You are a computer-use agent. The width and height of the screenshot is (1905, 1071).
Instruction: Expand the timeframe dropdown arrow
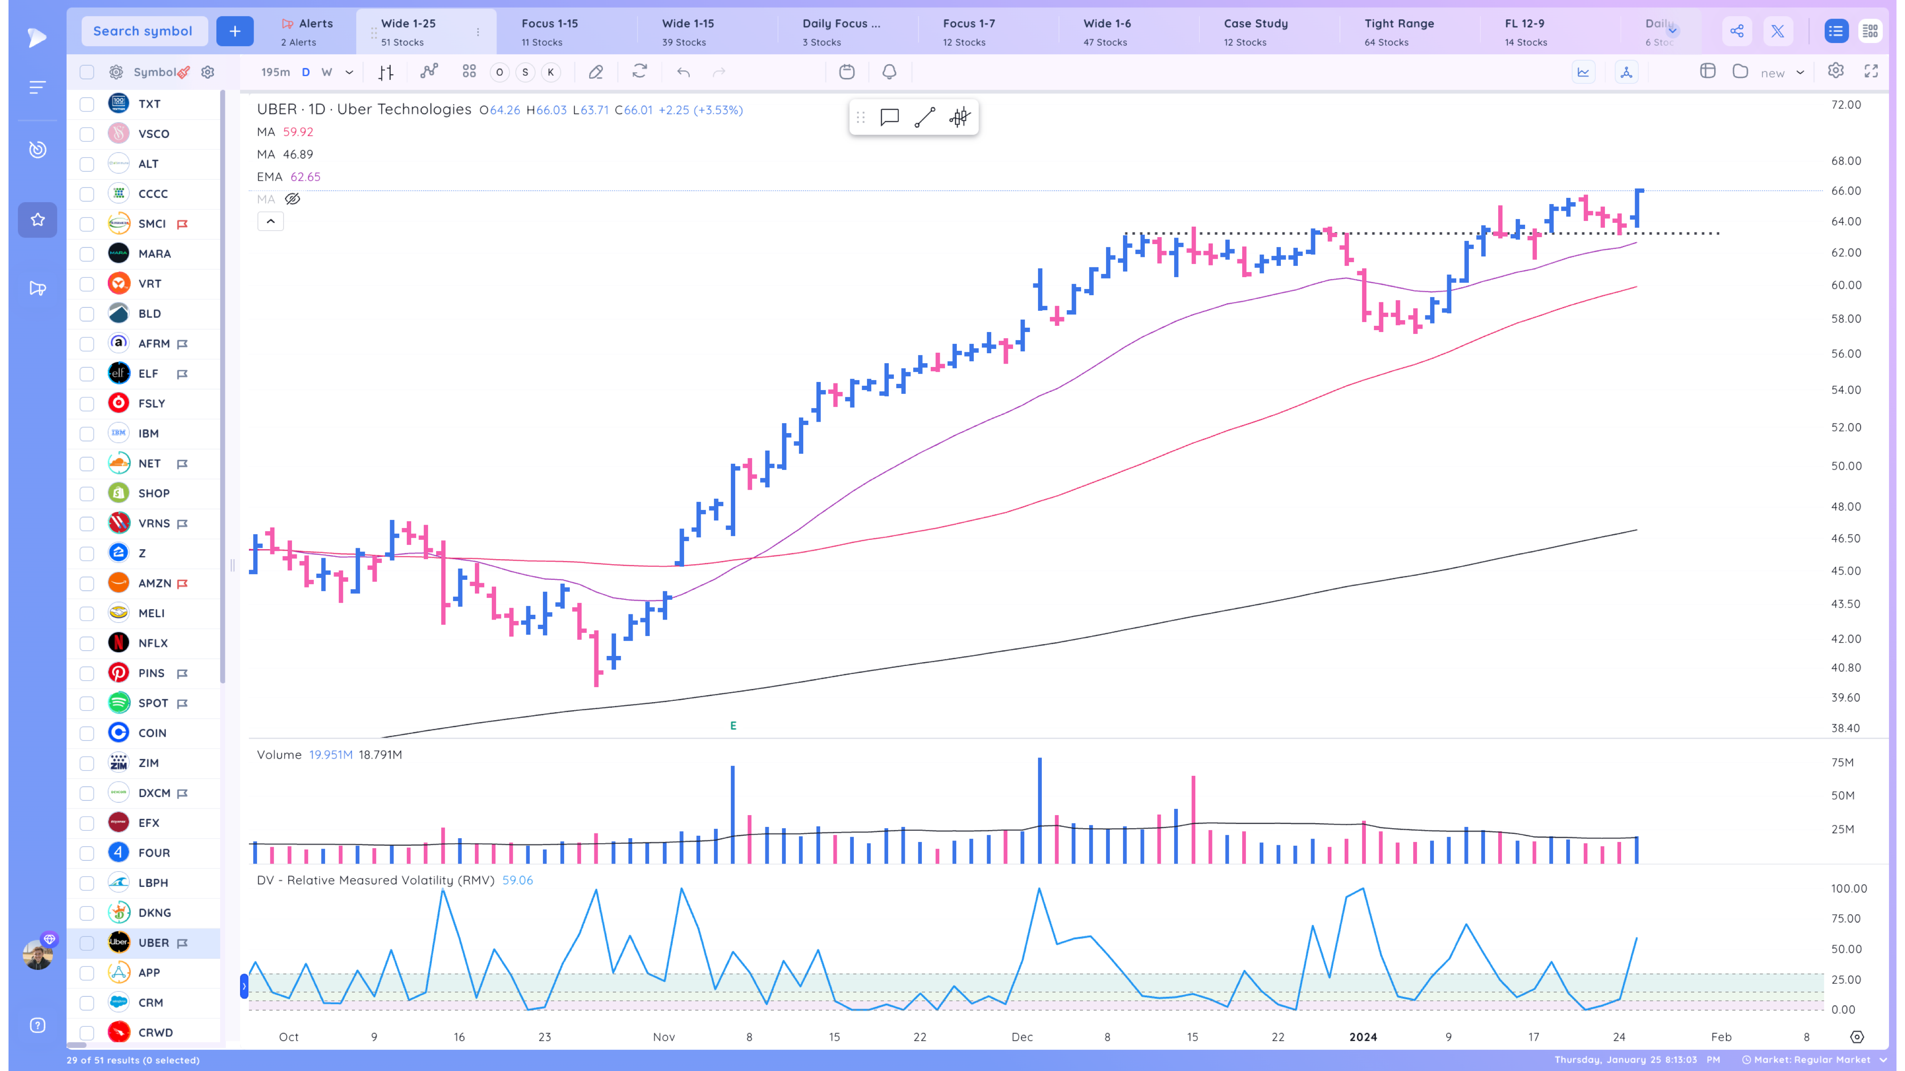349,72
